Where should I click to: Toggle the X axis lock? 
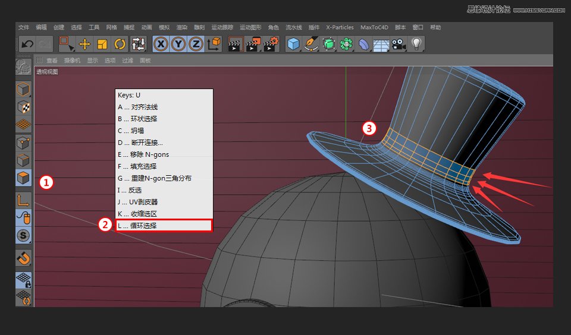pos(161,44)
